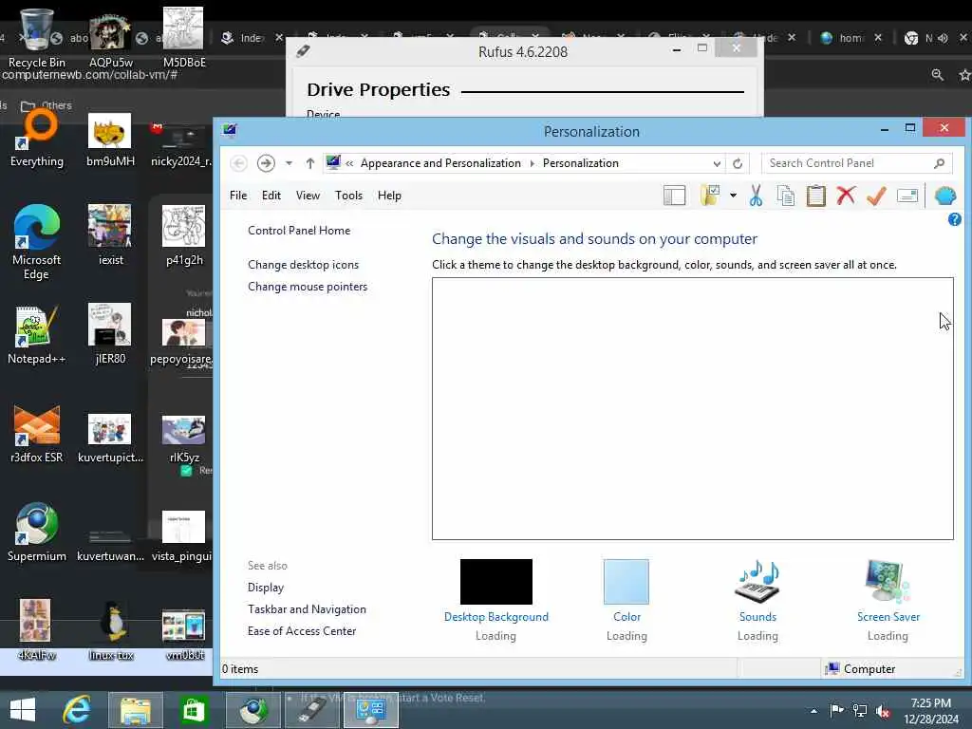Open Windows Store from taskbar

point(194,710)
